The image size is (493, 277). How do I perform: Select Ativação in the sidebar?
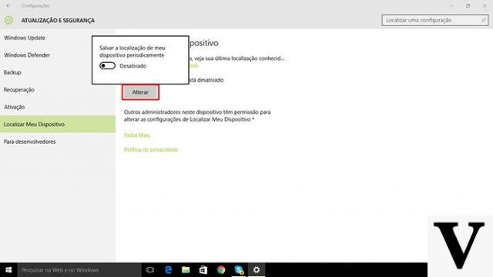point(14,107)
